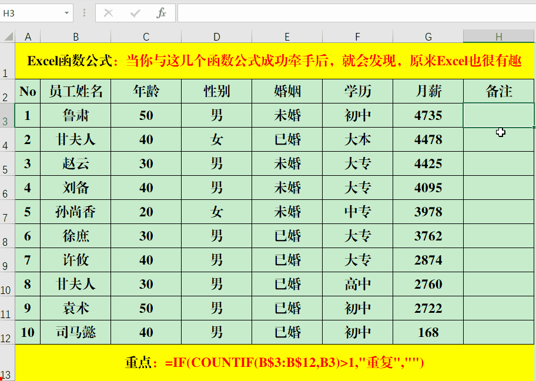536x381 pixels.
Task: Select column B header
Action: point(76,36)
